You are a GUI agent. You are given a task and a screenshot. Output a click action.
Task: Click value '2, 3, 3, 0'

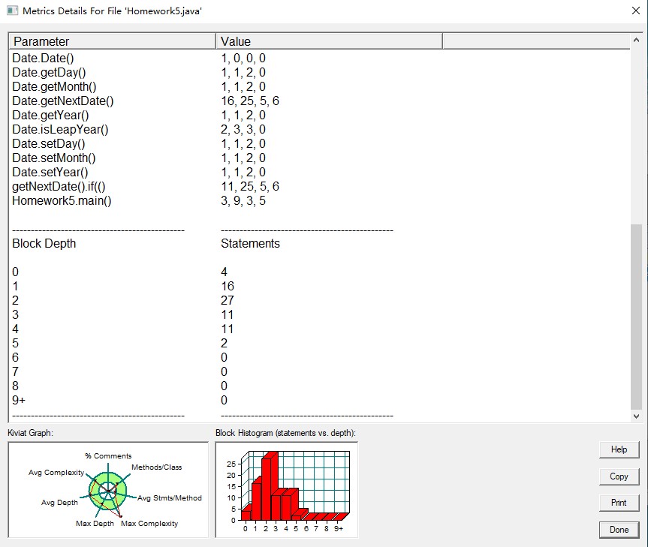click(x=243, y=130)
